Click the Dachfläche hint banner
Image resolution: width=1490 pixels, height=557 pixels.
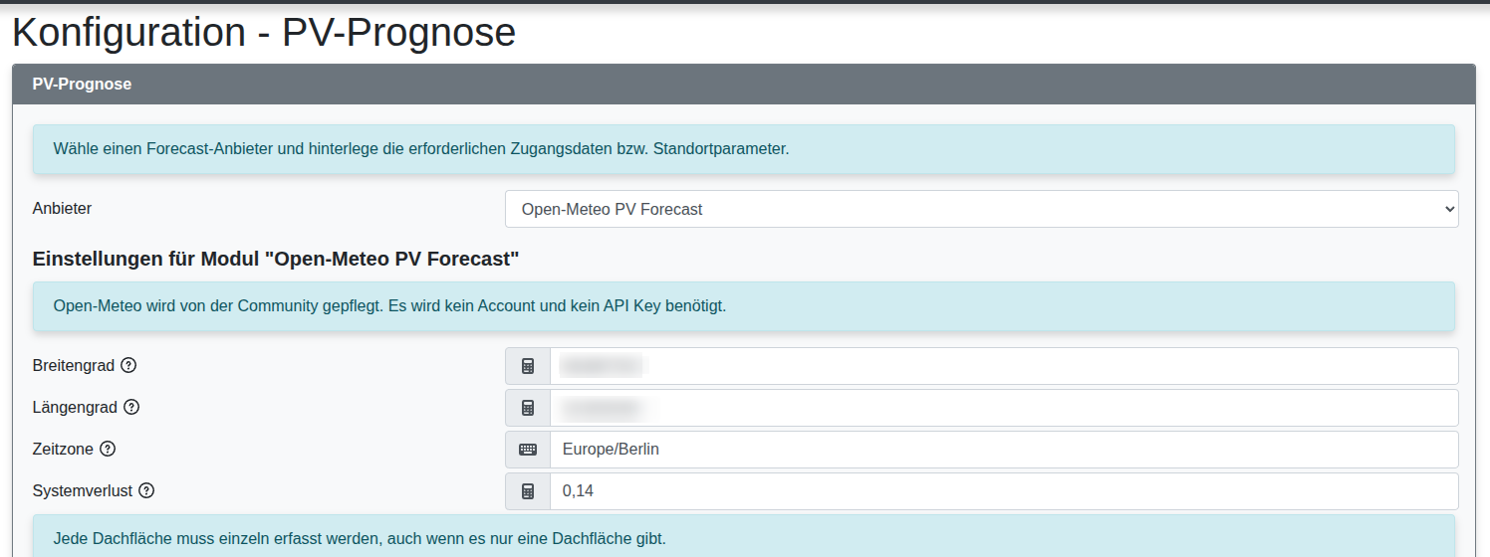744,536
